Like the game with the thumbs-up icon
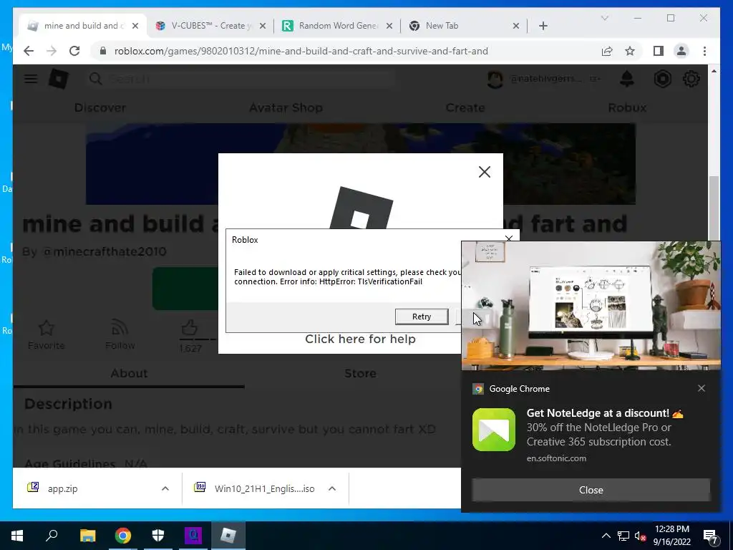733x550 pixels. click(x=190, y=327)
